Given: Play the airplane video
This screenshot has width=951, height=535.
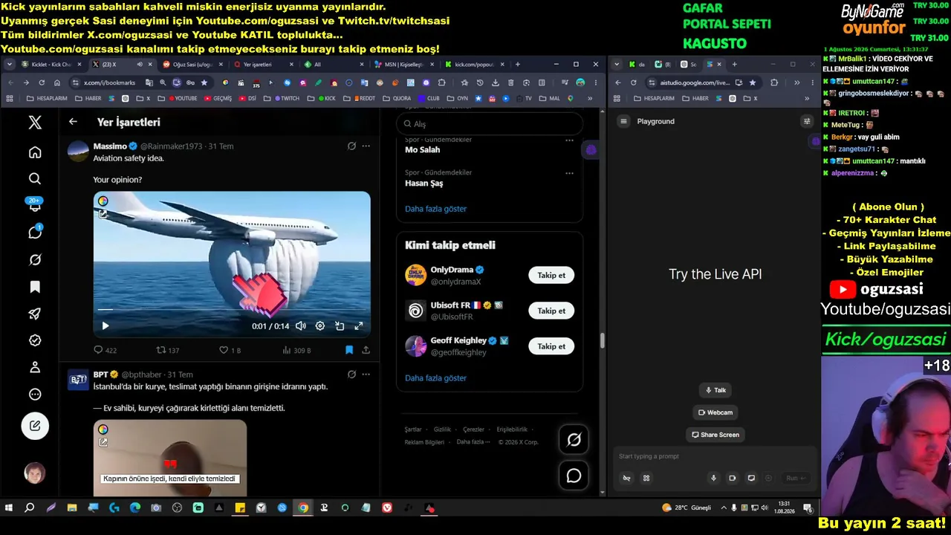Looking at the screenshot, I should point(105,325).
